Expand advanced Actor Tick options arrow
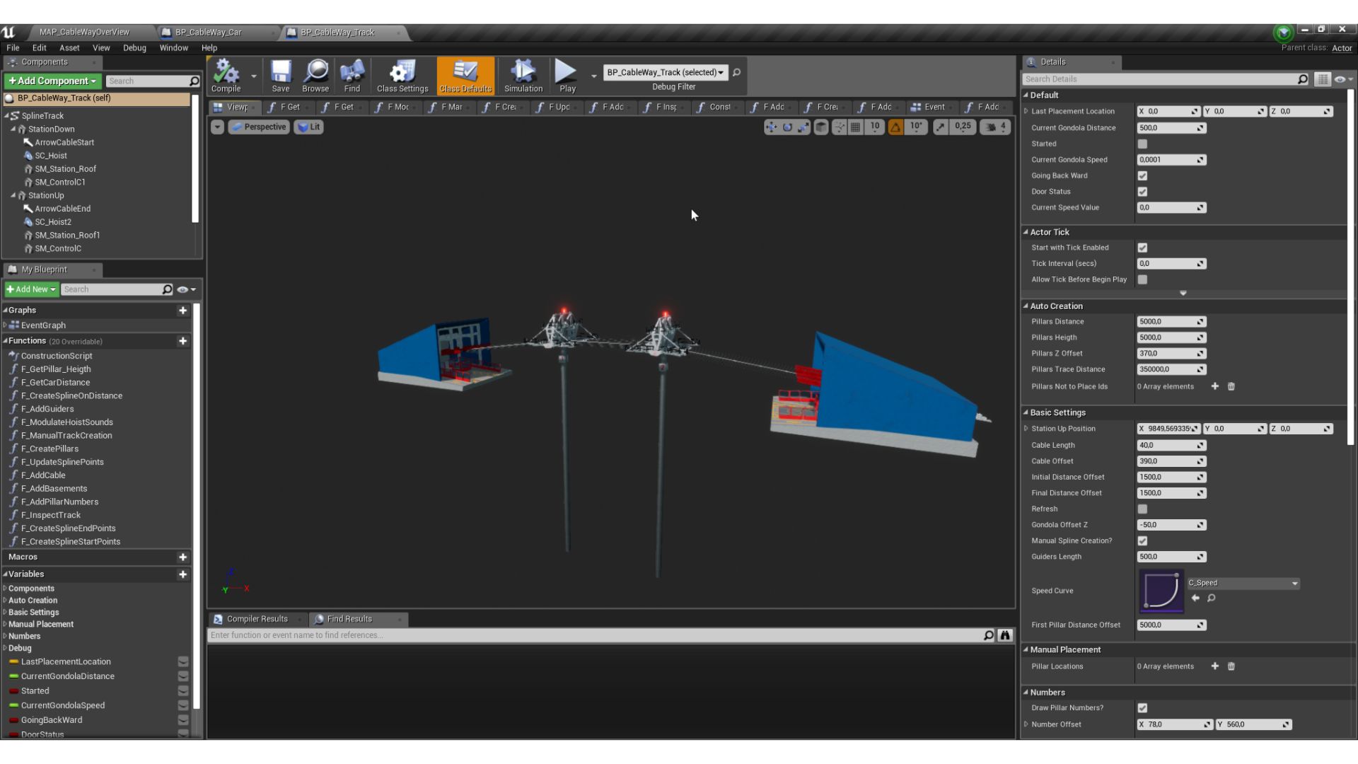1358x764 pixels. [x=1183, y=293]
